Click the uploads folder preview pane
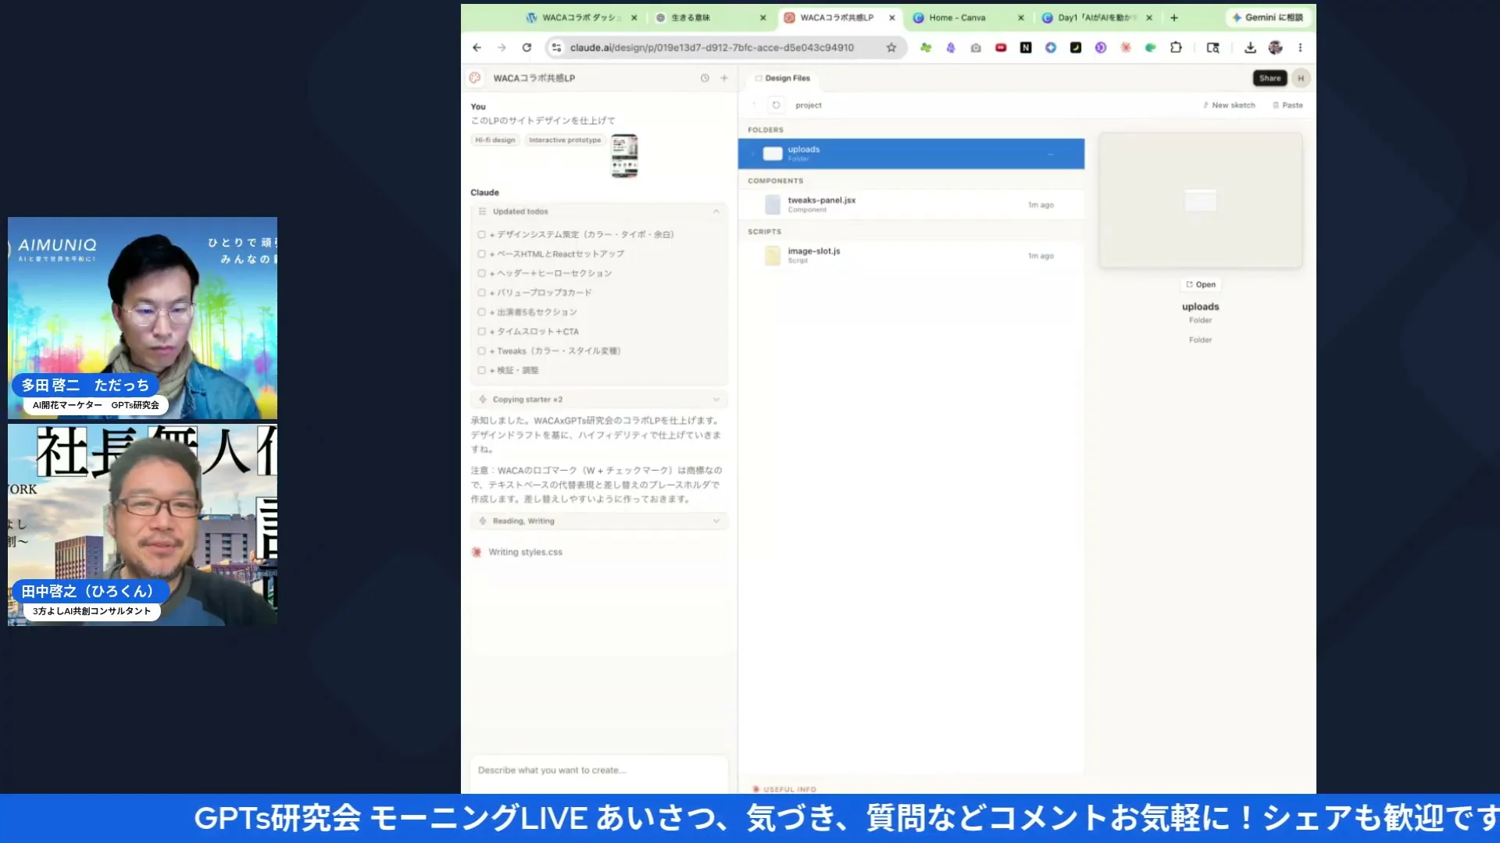1500x843 pixels. click(x=1200, y=201)
